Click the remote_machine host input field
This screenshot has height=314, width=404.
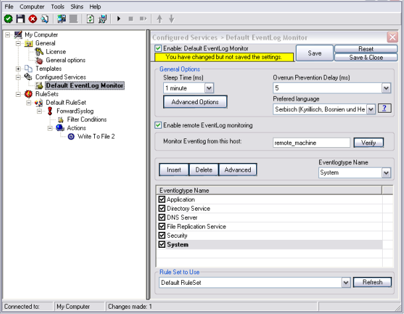(x=311, y=143)
